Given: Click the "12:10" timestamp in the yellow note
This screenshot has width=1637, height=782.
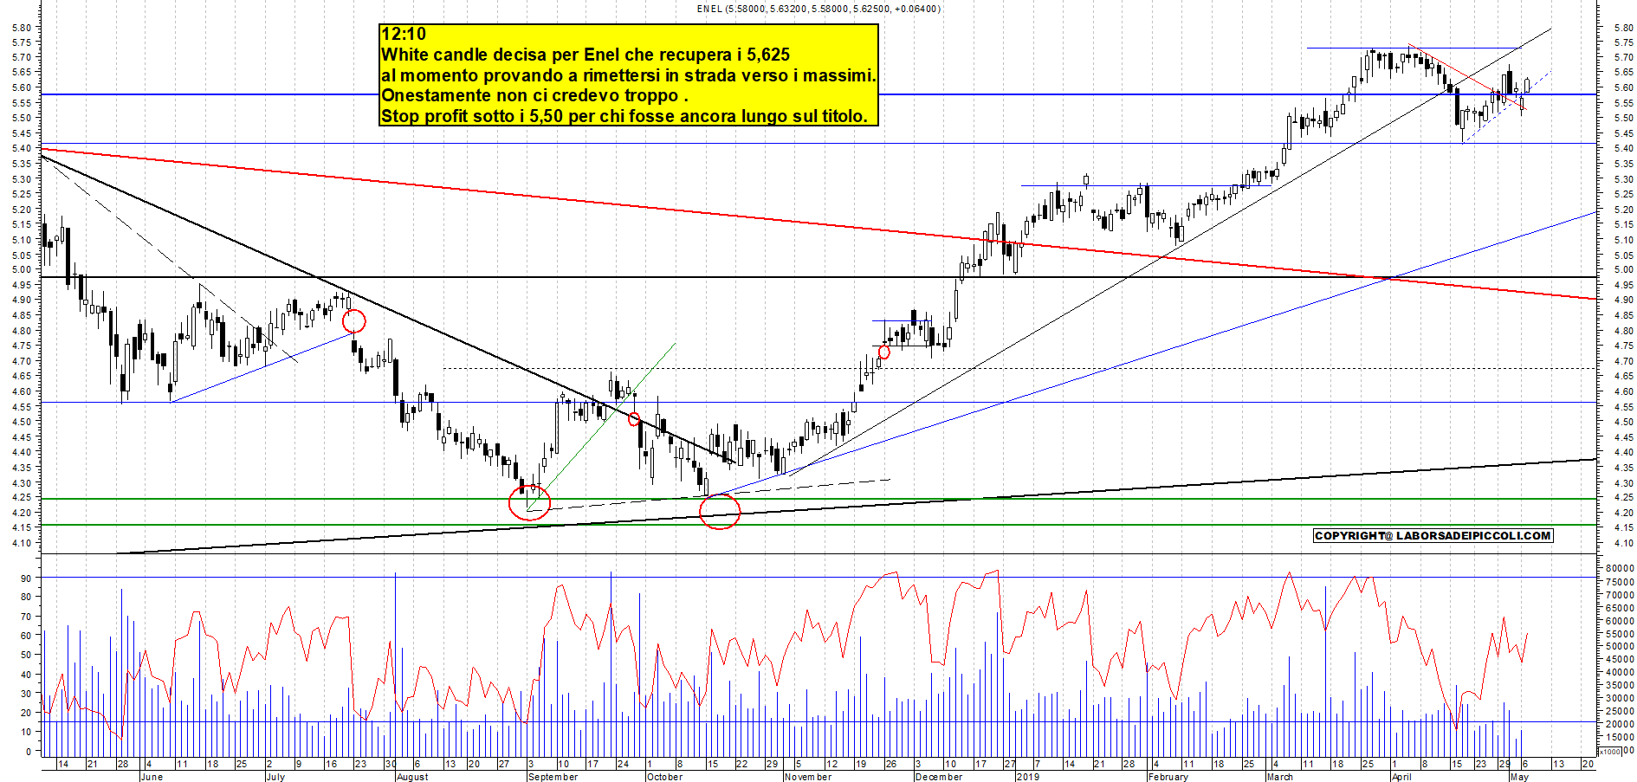Looking at the screenshot, I should 404,34.
